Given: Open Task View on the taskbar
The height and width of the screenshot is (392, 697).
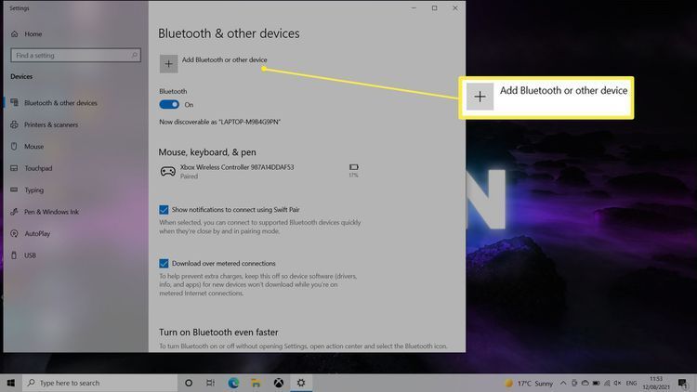Looking at the screenshot, I should click(x=211, y=383).
